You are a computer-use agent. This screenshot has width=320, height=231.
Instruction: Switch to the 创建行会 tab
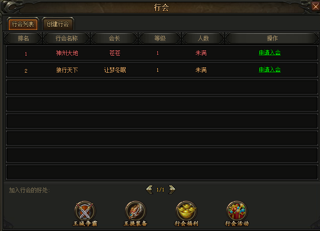58,24
